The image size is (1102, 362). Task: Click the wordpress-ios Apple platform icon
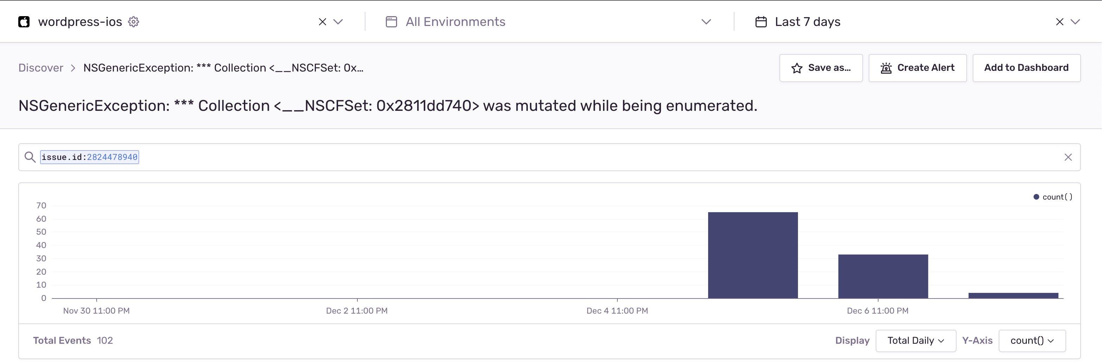[24, 22]
